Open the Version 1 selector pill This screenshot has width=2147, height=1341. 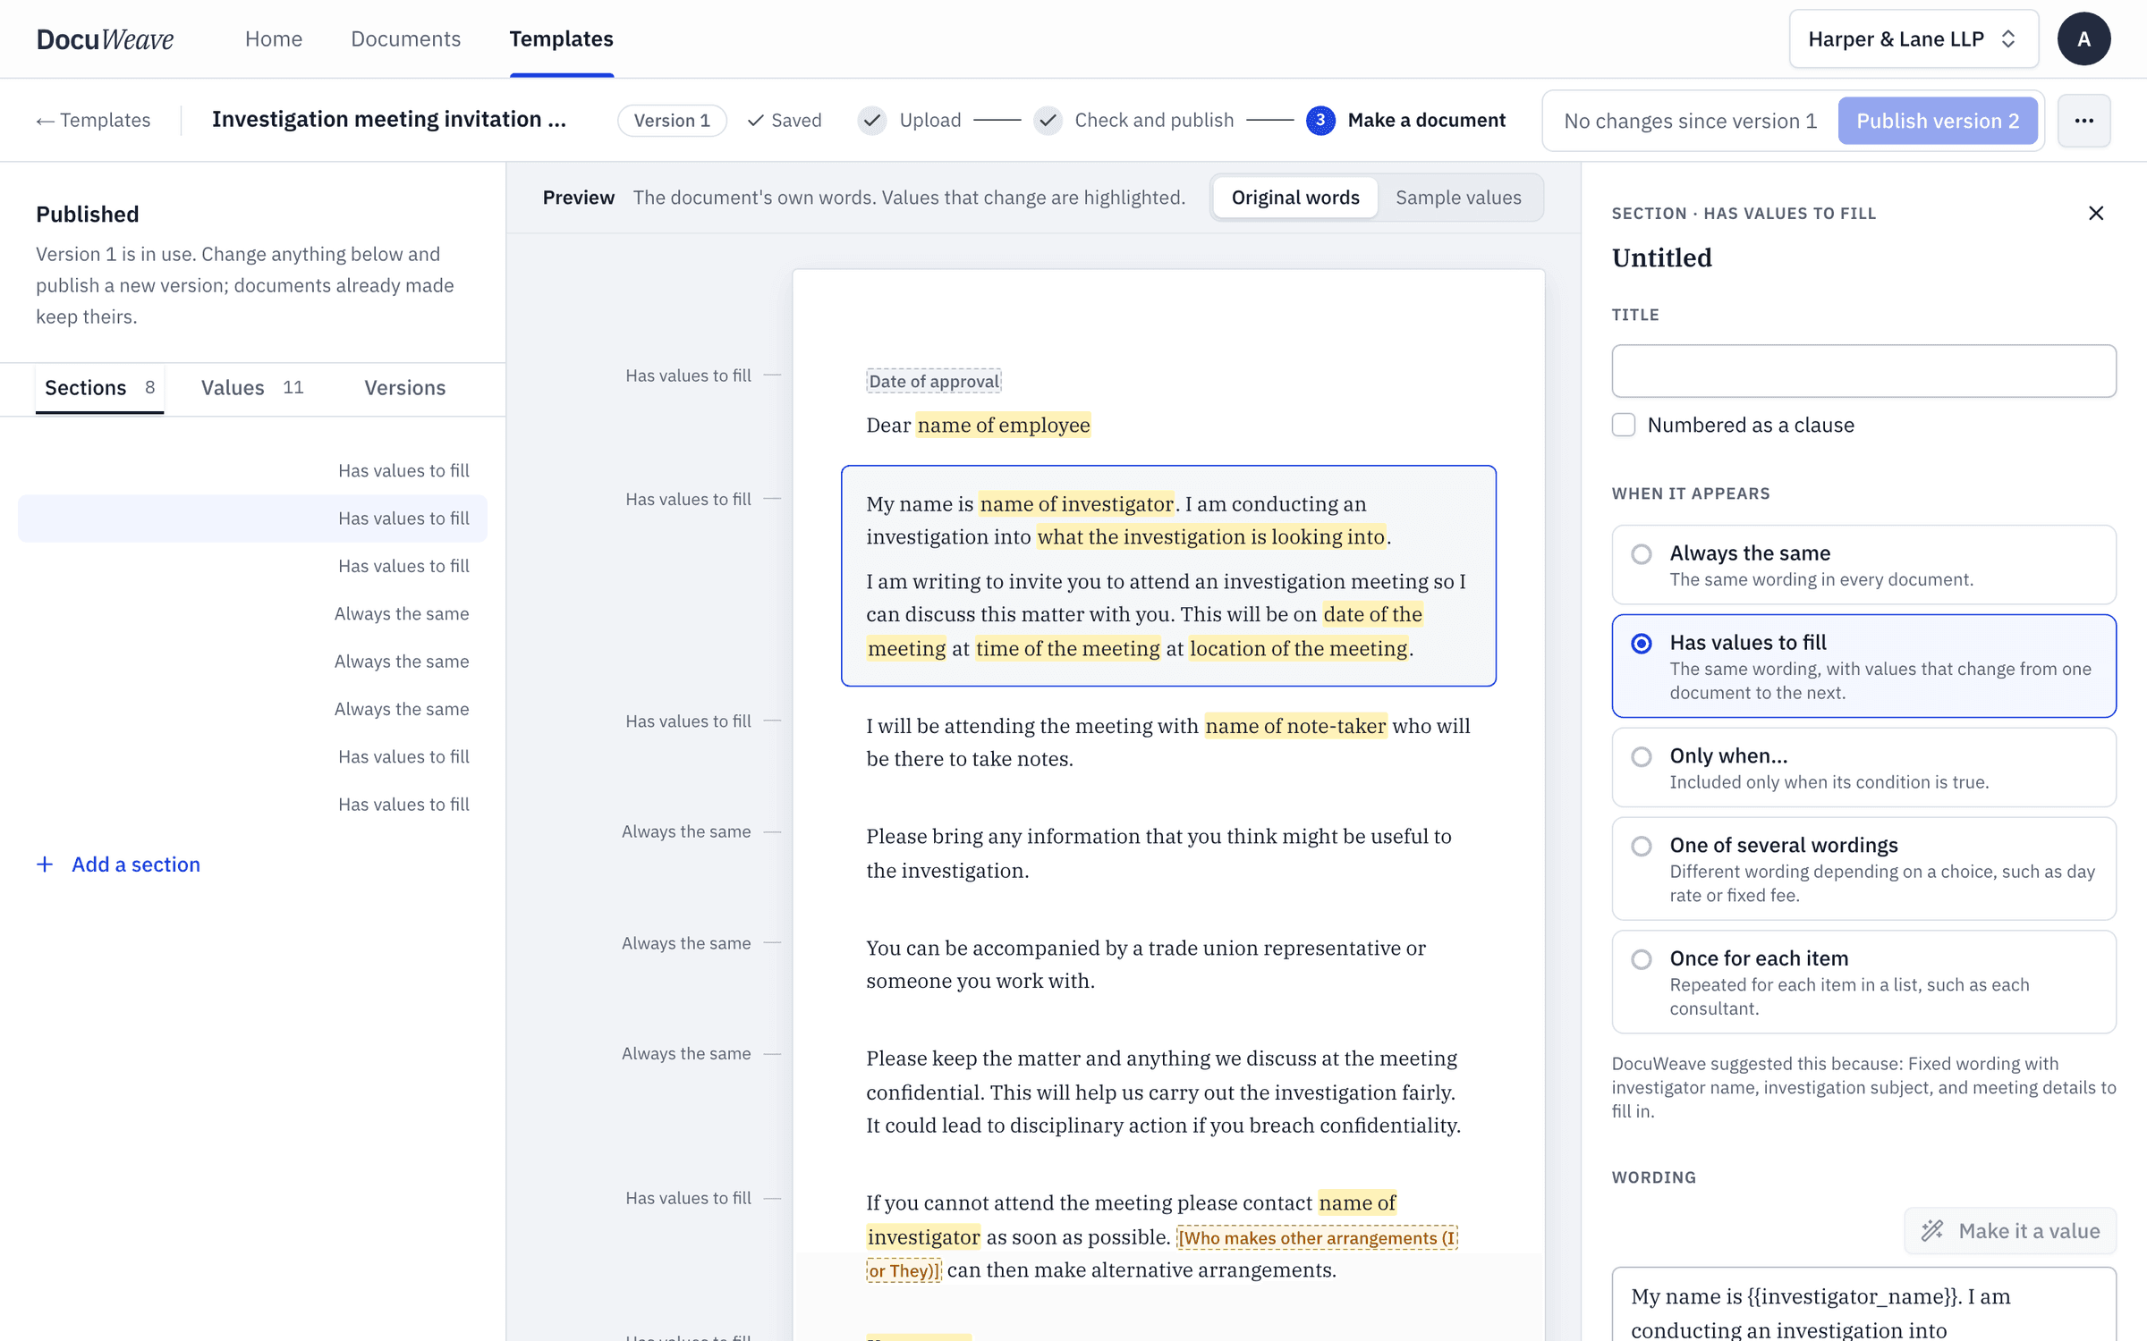672,121
